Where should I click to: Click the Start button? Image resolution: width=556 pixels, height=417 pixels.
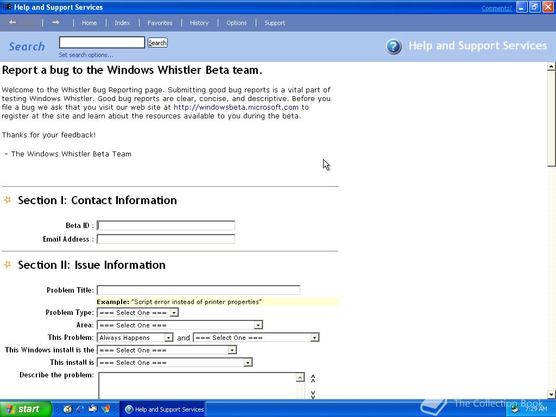click(x=26, y=409)
